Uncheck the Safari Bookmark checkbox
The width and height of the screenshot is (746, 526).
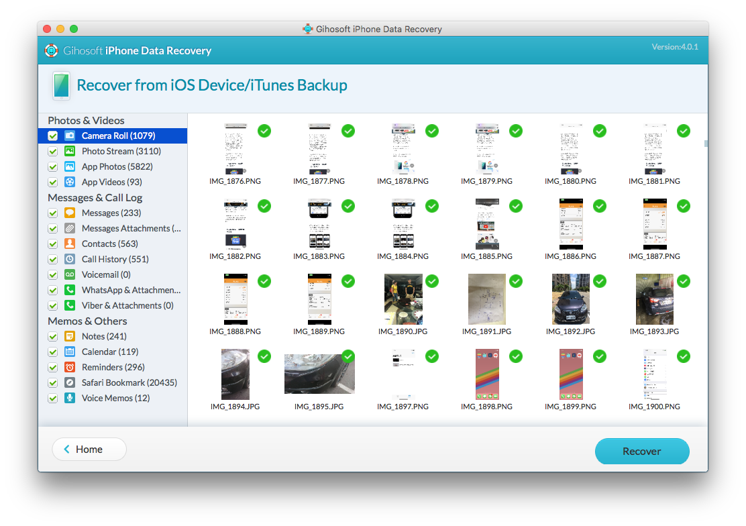53,382
